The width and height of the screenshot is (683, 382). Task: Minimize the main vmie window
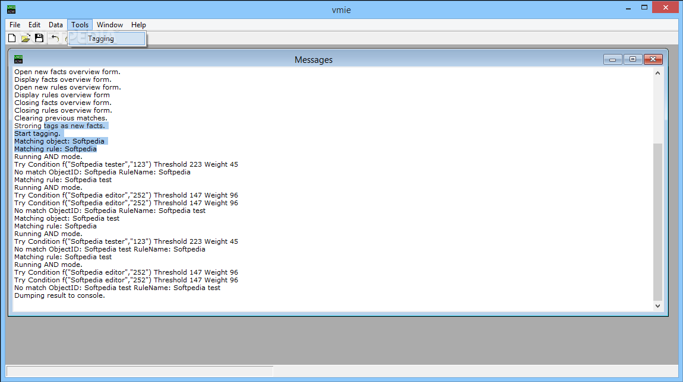(628, 8)
